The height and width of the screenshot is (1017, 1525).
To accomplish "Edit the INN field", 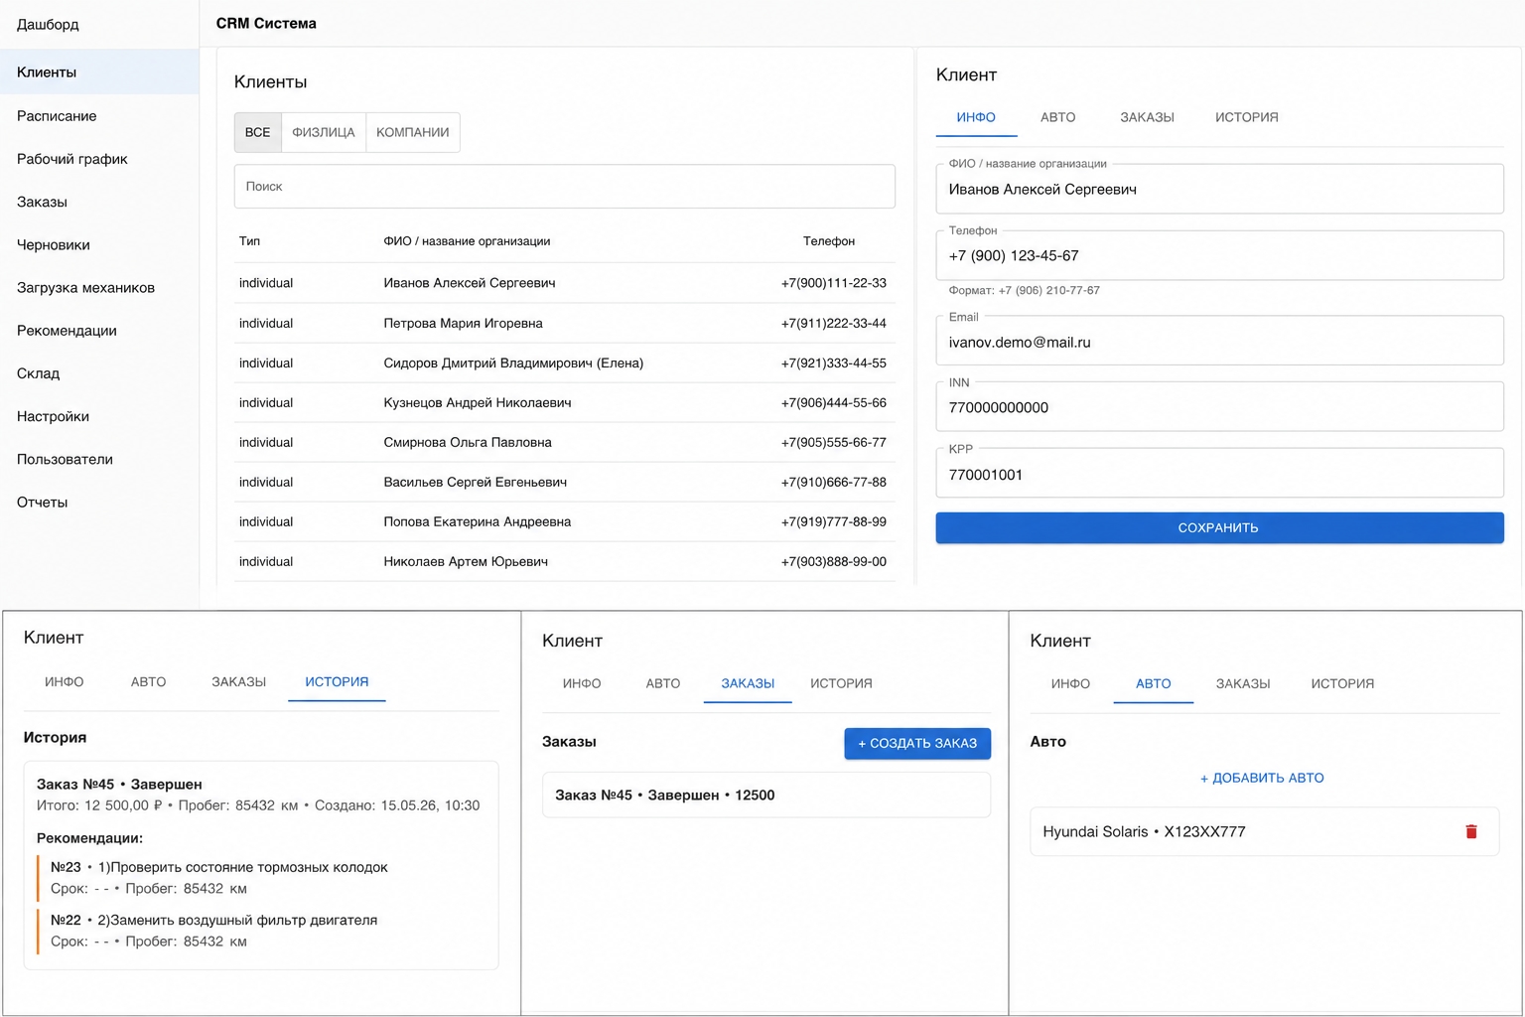I will [x=1219, y=407].
